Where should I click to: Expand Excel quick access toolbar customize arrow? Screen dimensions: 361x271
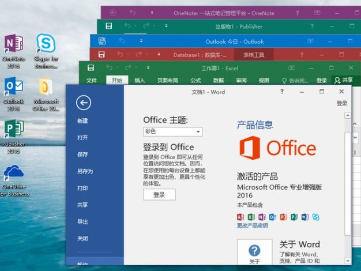click(x=148, y=67)
